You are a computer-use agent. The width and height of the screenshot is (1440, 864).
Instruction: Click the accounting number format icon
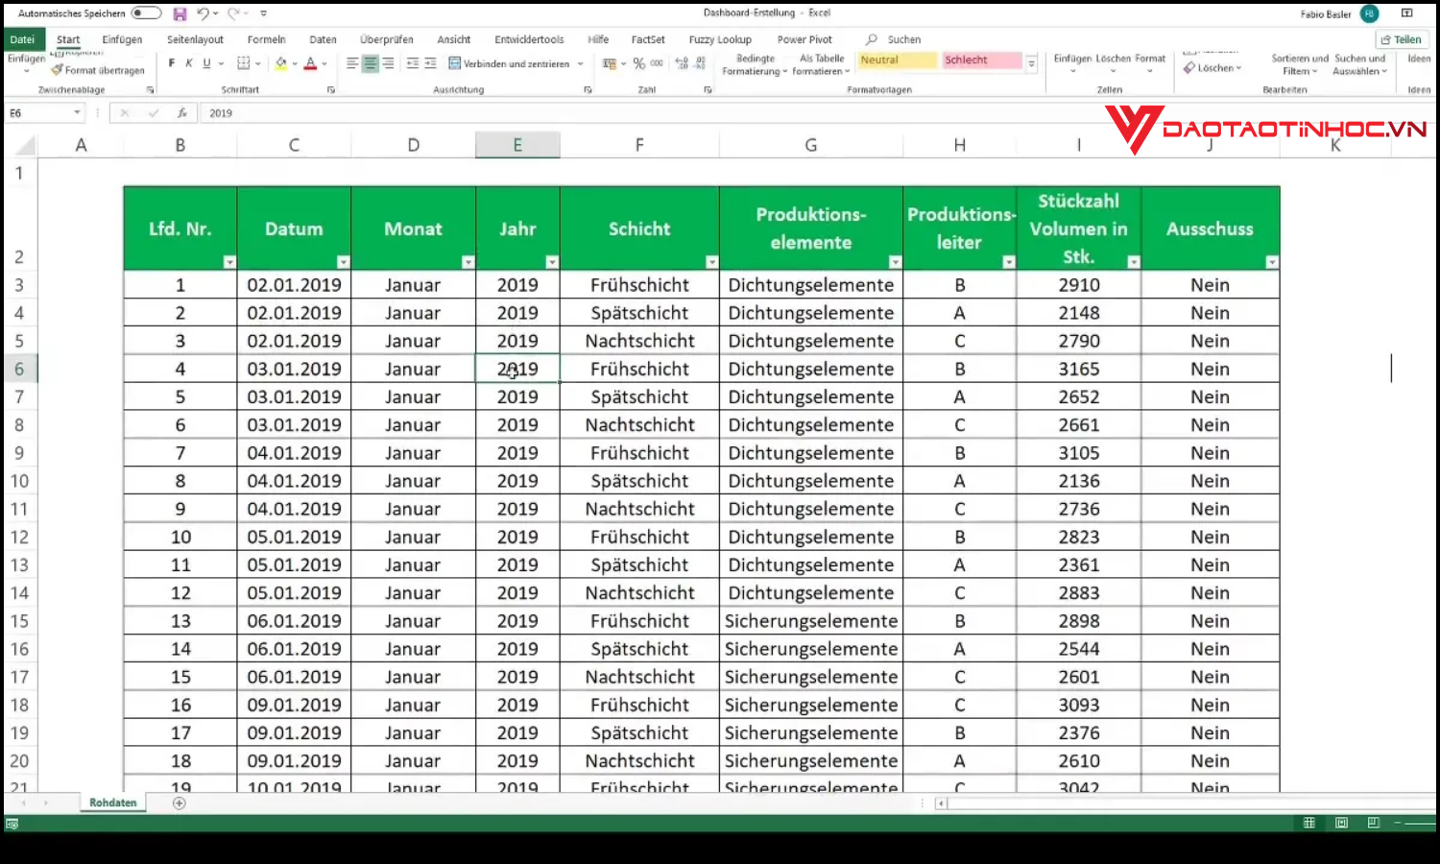click(609, 63)
